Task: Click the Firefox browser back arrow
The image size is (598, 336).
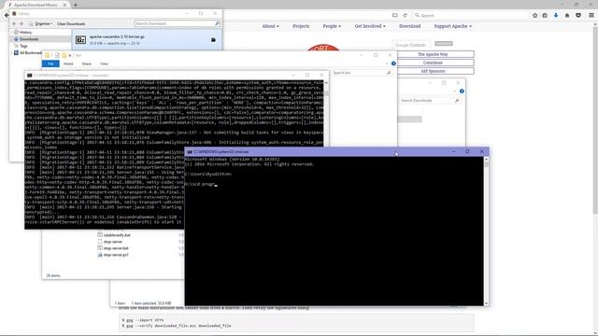Action: 6,15
